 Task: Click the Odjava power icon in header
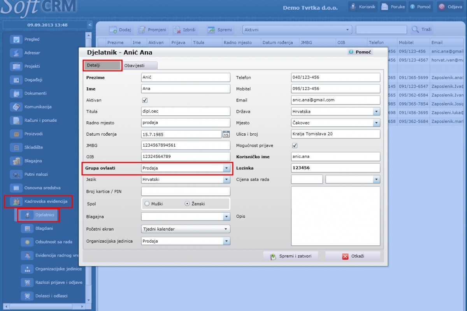pyautogui.click(x=442, y=7)
